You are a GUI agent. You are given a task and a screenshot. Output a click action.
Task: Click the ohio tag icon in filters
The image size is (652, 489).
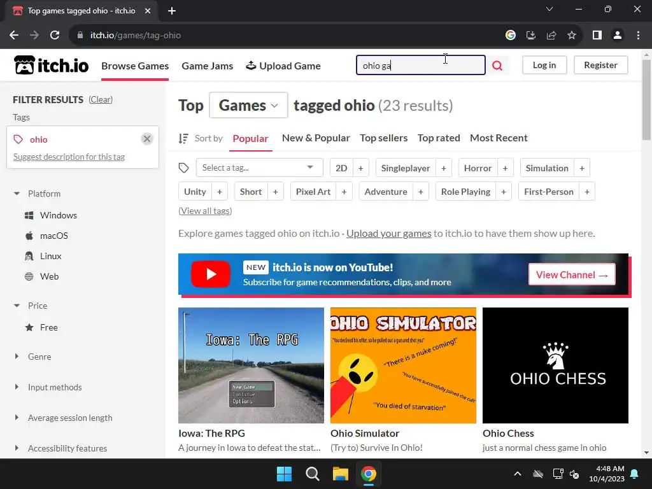point(18,139)
